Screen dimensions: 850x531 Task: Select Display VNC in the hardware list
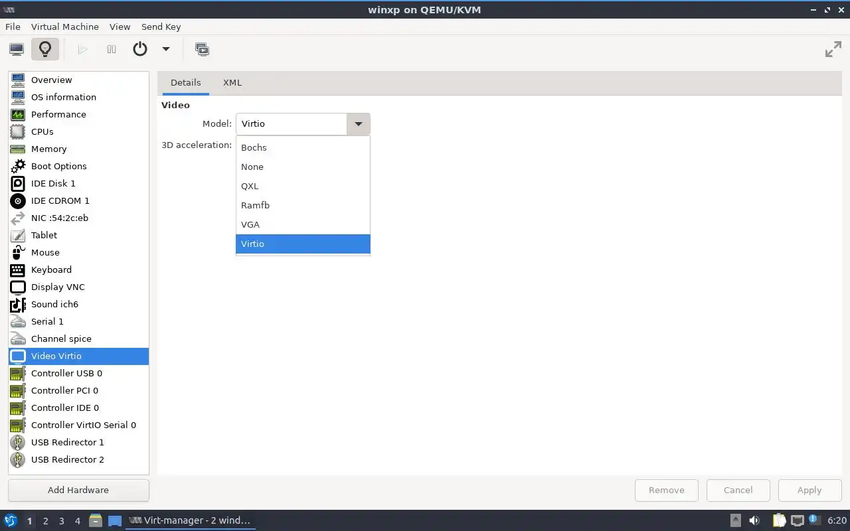tap(78, 287)
